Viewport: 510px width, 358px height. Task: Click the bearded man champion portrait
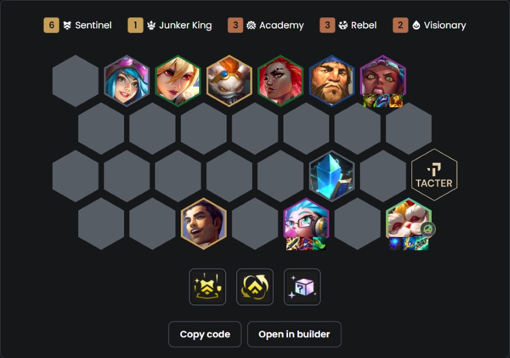point(331,81)
